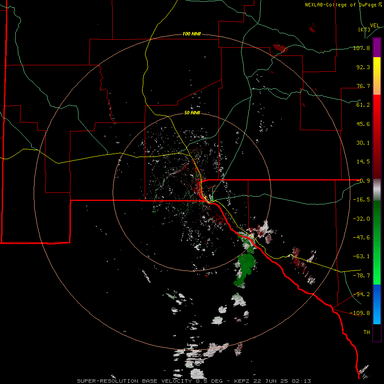Click the yellow segment of the color bar
This screenshot has height=384, width=384.
coord(377,76)
